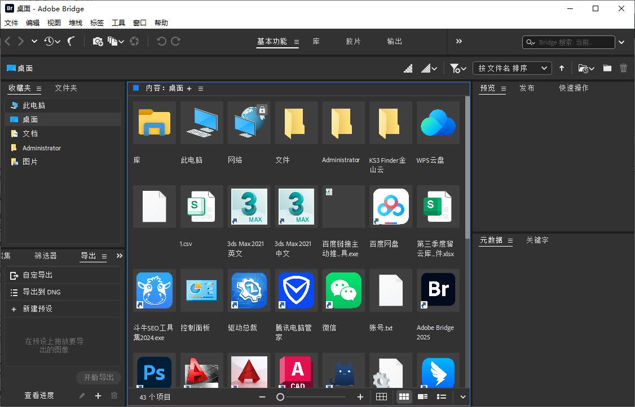The image size is (635, 407).
Task: Select the 百度网盘 shortcut thumbnail
Action: pyautogui.click(x=391, y=207)
